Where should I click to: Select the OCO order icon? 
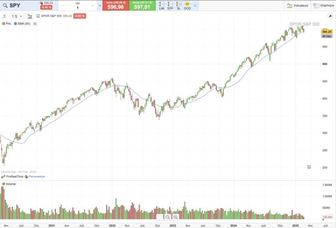click(x=187, y=6)
